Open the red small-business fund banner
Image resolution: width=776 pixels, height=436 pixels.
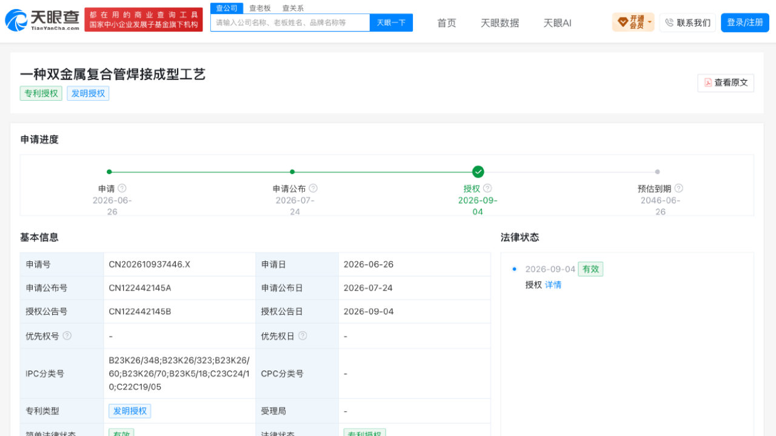(x=144, y=20)
